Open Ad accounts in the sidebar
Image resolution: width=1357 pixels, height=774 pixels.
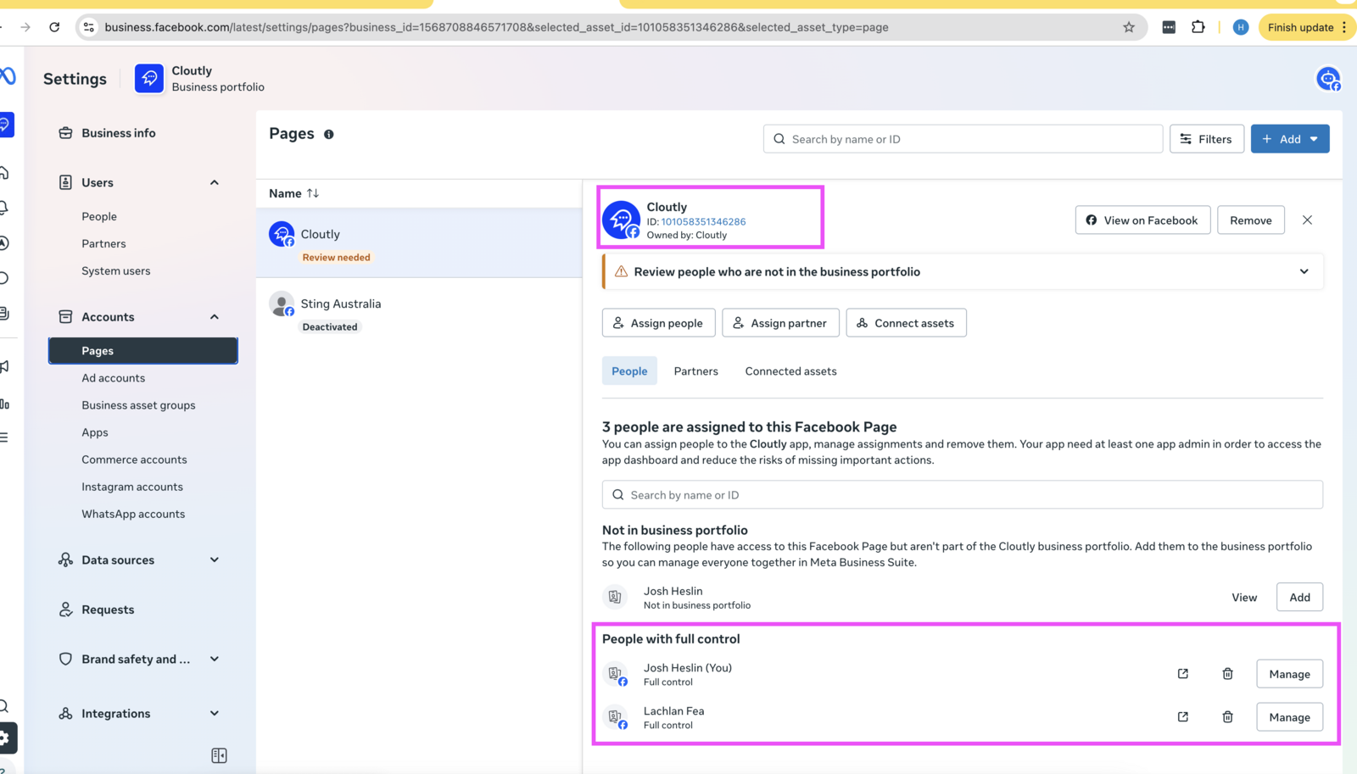pos(113,378)
